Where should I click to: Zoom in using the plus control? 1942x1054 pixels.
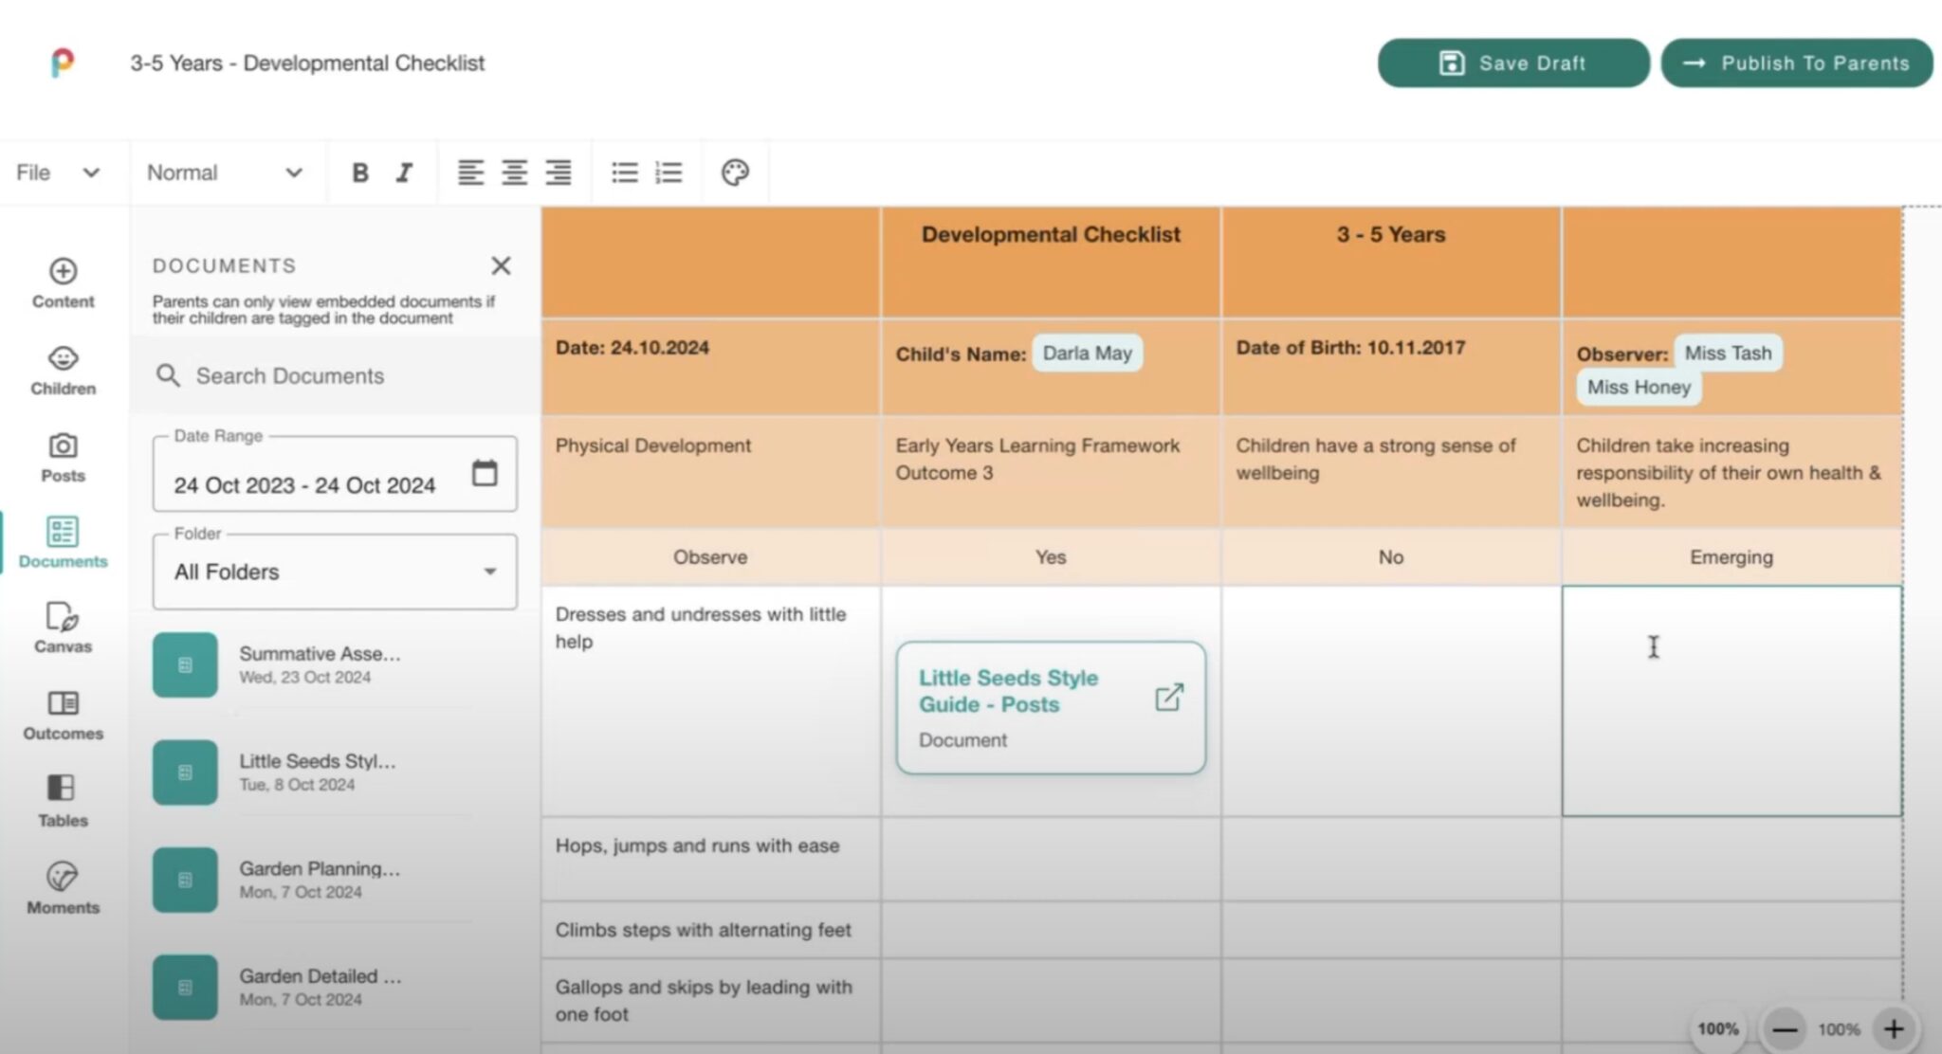pos(1894,1028)
